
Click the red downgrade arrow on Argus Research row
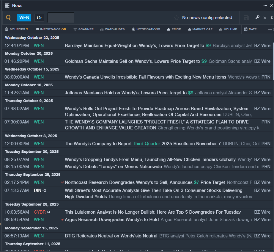62,220
